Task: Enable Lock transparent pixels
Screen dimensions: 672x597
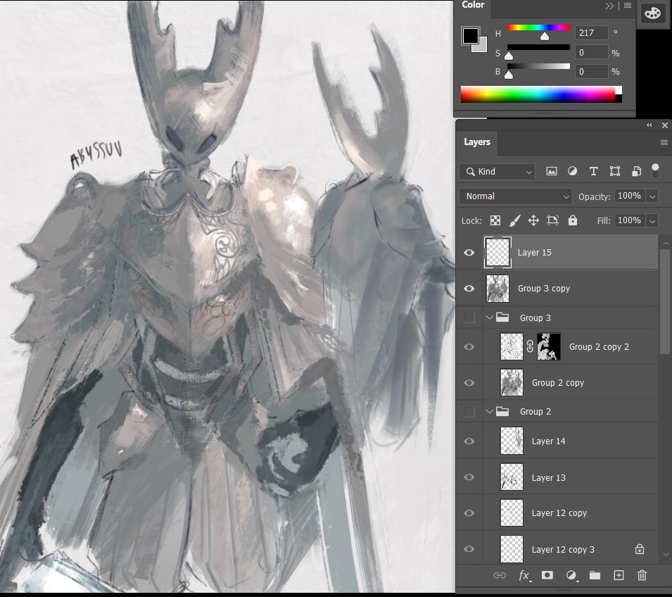Action: coord(495,220)
